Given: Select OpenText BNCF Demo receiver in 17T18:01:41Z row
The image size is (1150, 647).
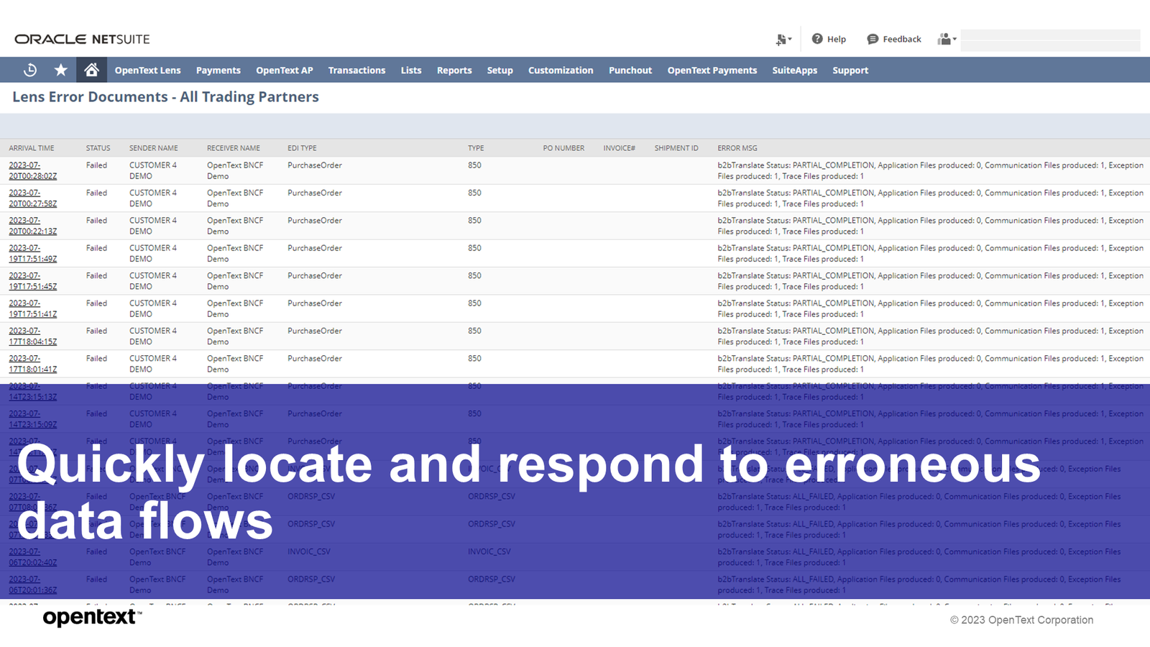Looking at the screenshot, I should pos(235,364).
